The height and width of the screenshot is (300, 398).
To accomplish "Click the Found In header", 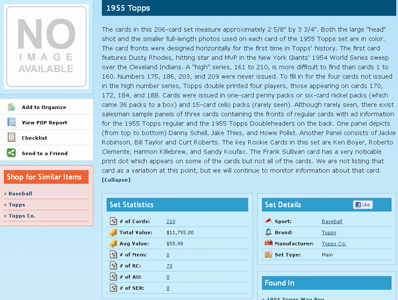I will point(327,283).
